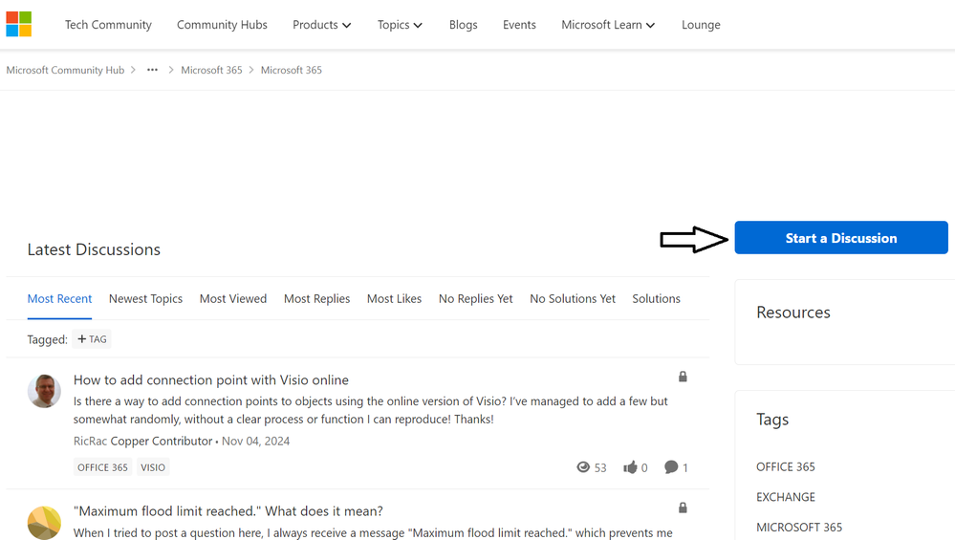
Task: Open the Events page
Action: tap(519, 25)
